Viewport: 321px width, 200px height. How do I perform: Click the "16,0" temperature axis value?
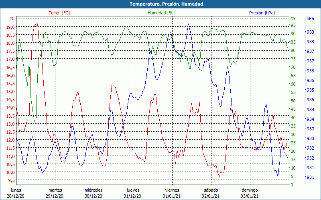pyautogui.click(x=11, y=75)
